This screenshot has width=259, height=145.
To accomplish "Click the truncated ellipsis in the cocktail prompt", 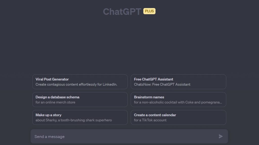I will [x=221, y=103].
